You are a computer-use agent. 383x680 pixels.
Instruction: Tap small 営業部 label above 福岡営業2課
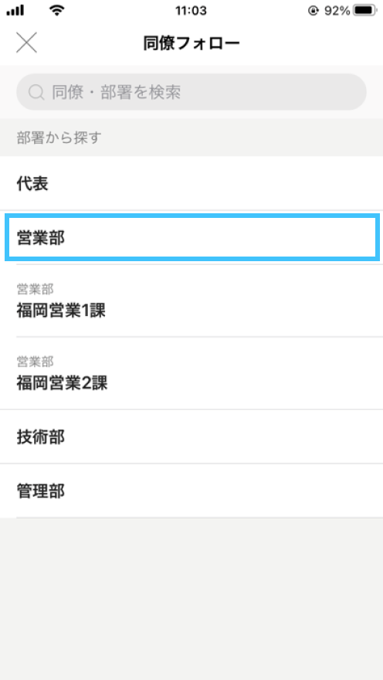coord(35,361)
